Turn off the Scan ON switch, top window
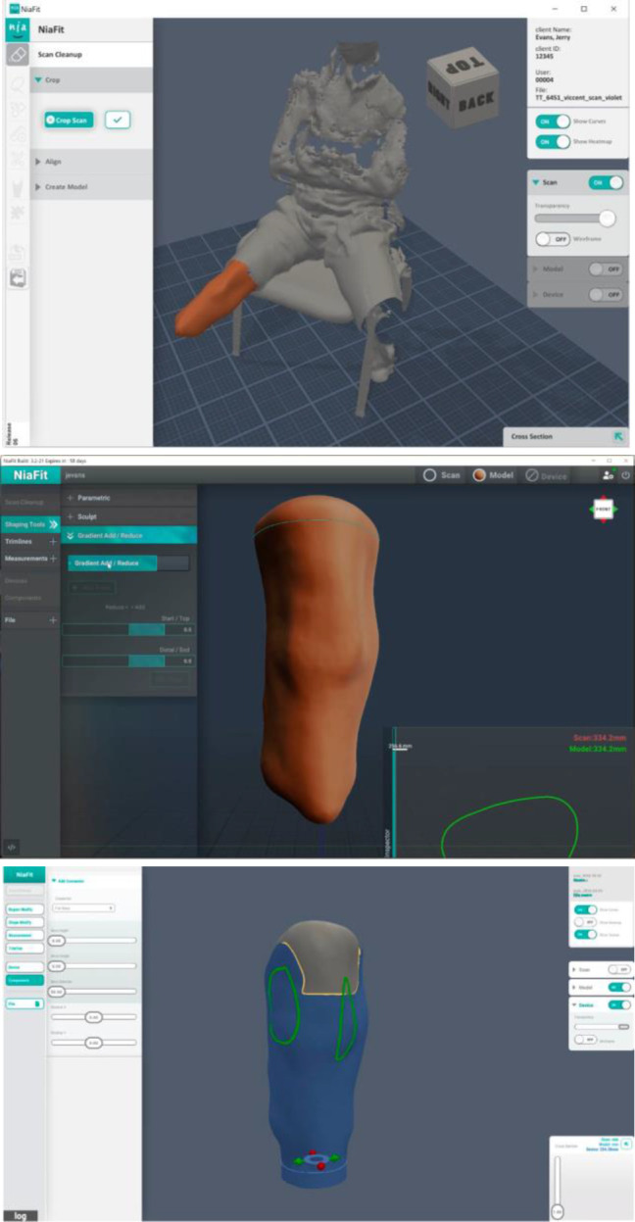The width and height of the screenshot is (635, 1222). coord(606,182)
